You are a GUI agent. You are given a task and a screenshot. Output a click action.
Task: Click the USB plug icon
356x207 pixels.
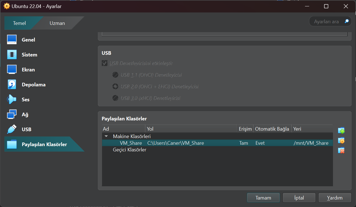(x=12, y=130)
